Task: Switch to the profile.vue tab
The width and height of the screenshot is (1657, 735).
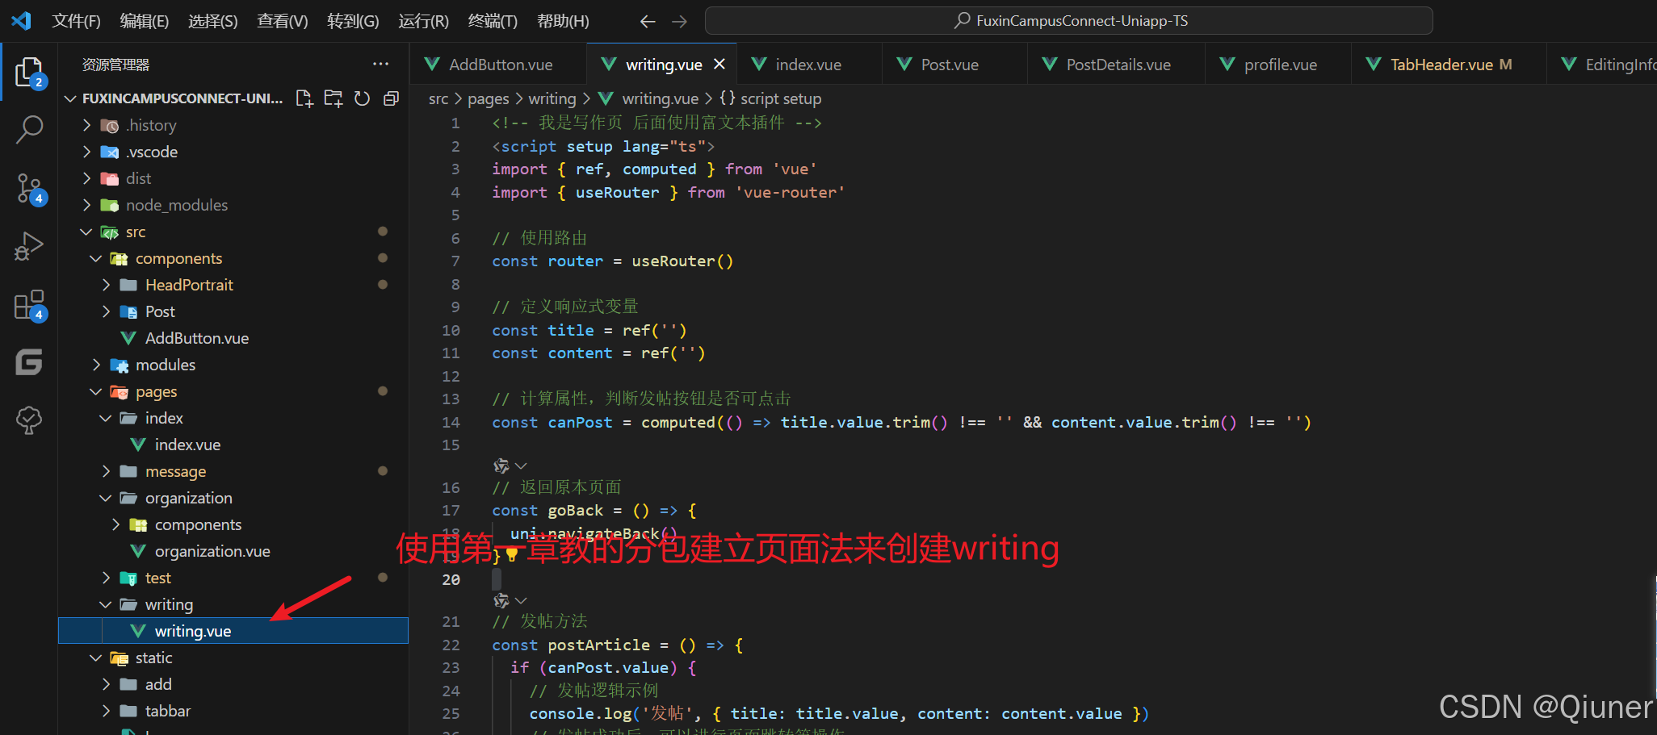Action: pos(1280,65)
